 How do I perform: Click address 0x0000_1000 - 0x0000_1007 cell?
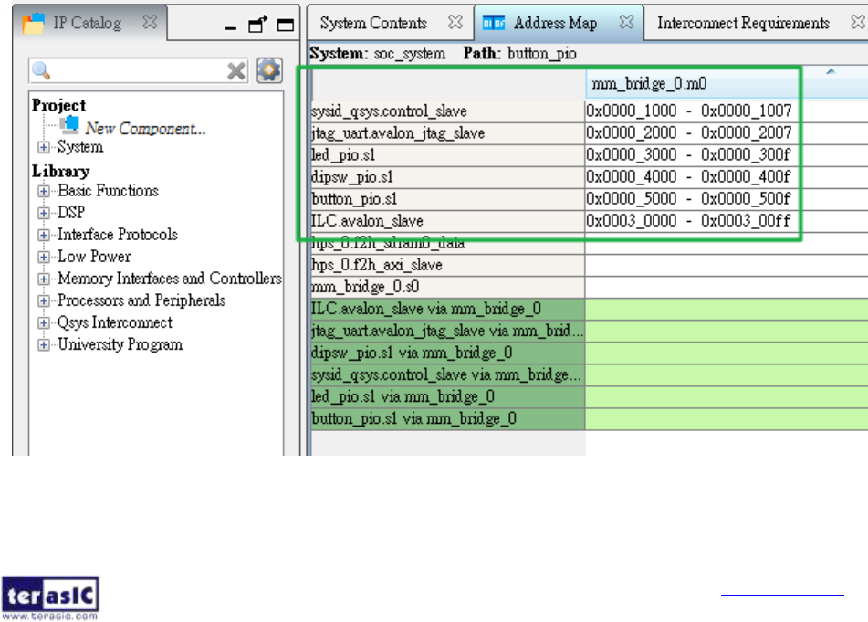point(689,111)
